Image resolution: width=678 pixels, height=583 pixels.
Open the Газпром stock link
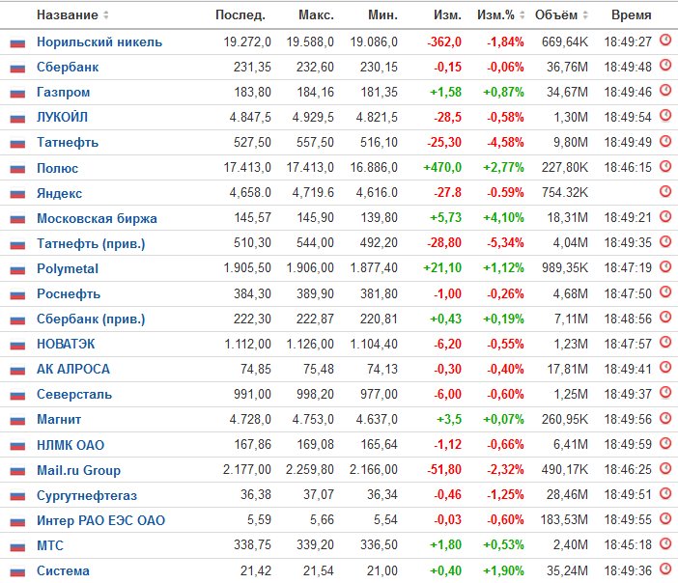pyautogui.click(x=63, y=92)
